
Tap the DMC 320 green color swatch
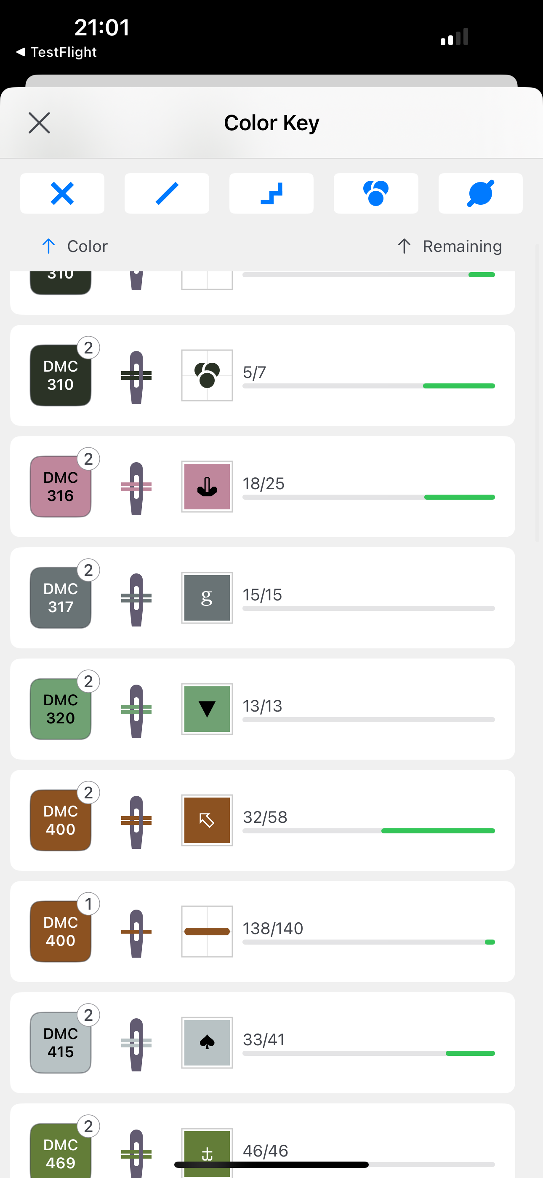coord(60,709)
